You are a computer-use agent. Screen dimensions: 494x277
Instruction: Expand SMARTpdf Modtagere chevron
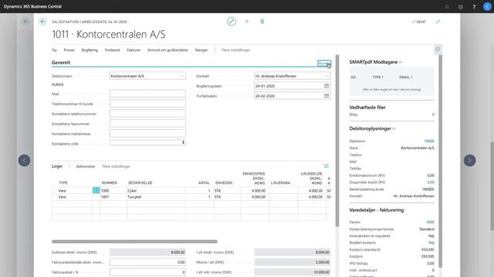click(x=400, y=62)
